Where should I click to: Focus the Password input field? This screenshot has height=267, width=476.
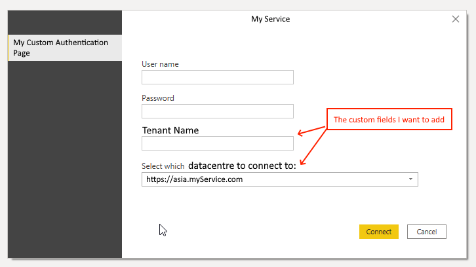click(x=218, y=111)
